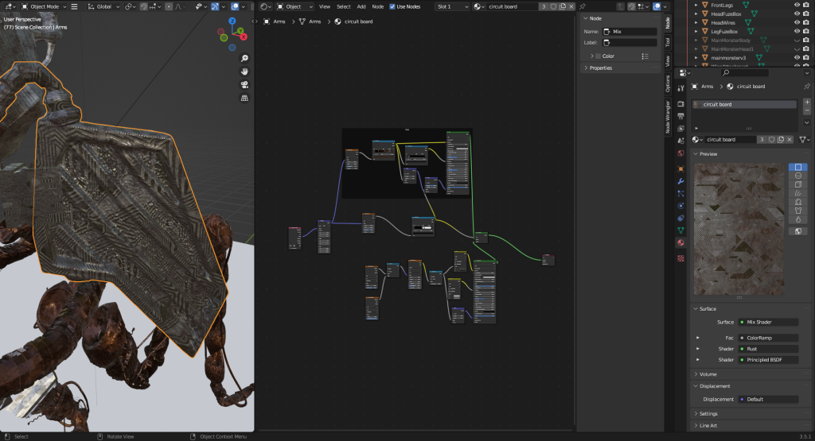Open the node editor Add menu

point(361,6)
